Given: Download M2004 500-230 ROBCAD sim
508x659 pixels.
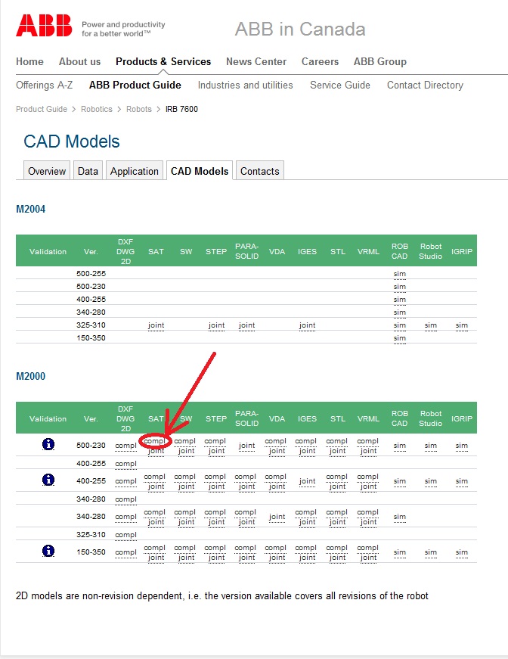Looking at the screenshot, I should (400, 287).
